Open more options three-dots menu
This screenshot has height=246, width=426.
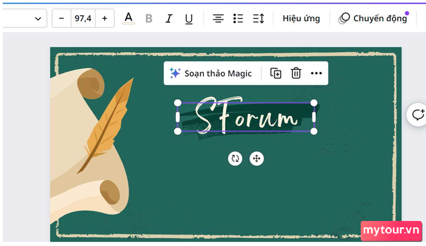pos(316,73)
